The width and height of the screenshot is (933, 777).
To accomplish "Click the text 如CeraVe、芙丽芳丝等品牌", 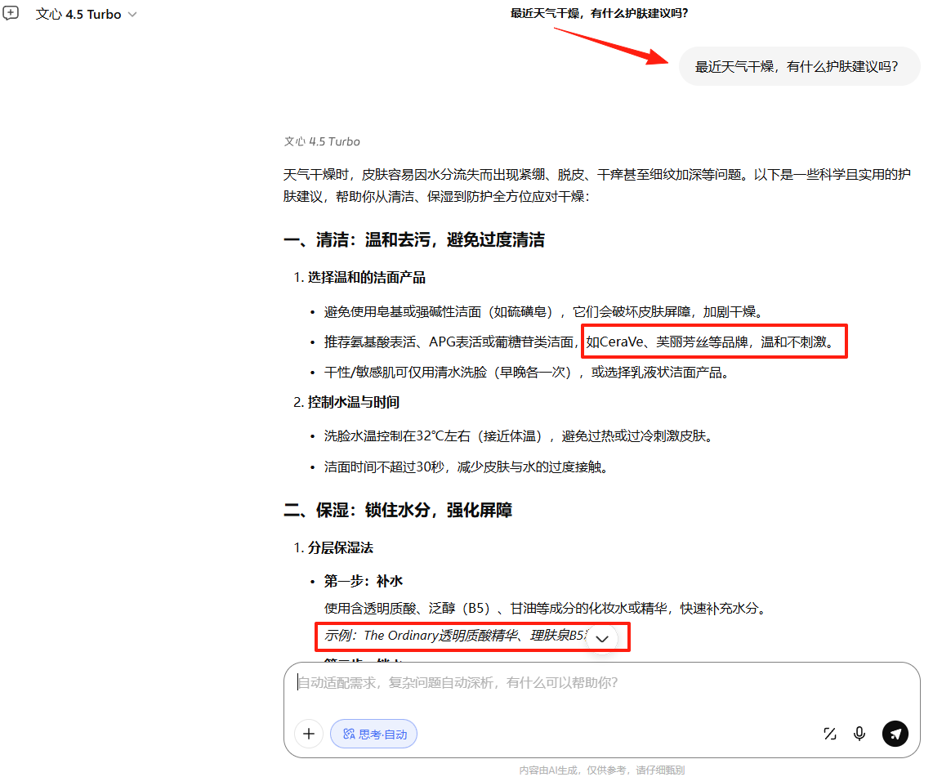I will [x=667, y=342].
